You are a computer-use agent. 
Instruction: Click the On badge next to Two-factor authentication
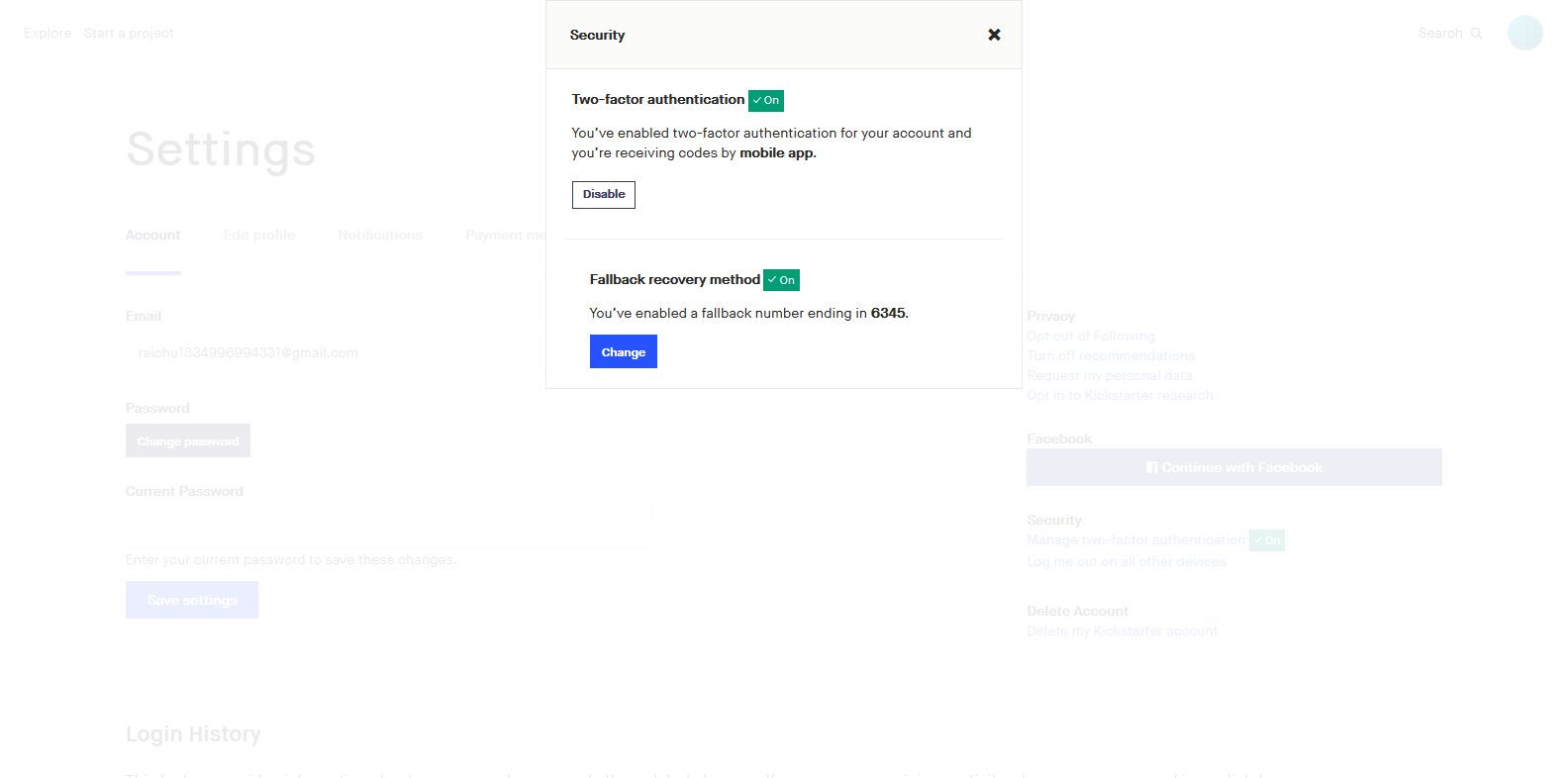766,100
